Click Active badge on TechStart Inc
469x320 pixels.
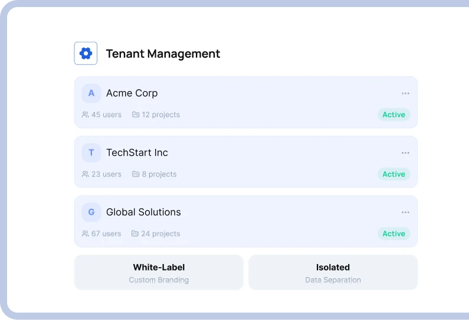tap(393, 174)
